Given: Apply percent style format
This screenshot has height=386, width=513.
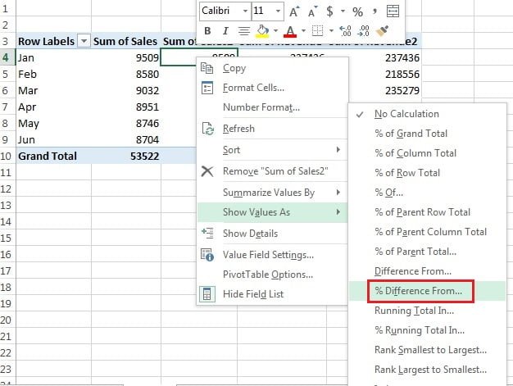Looking at the screenshot, I should click(357, 12).
